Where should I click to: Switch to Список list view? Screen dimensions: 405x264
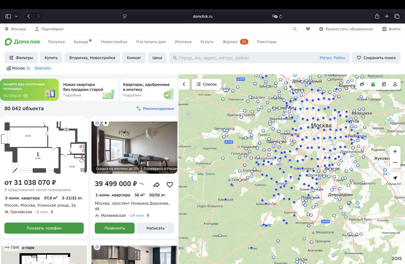click(207, 84)
